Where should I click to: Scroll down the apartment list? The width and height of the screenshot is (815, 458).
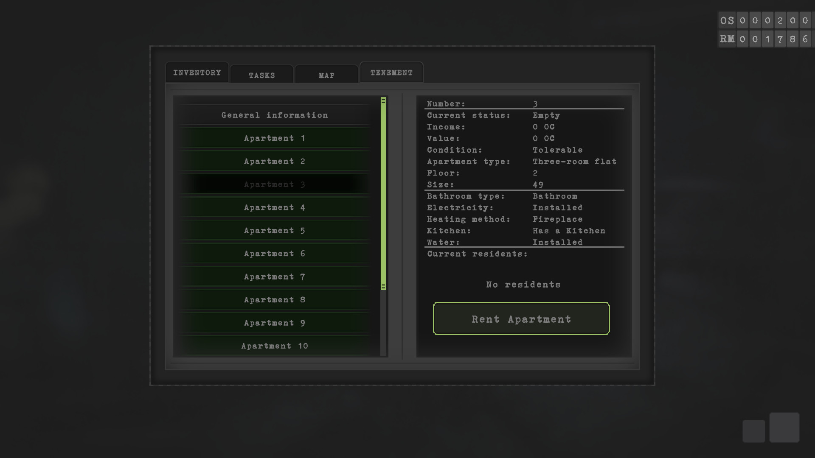(x=383, y=286)
